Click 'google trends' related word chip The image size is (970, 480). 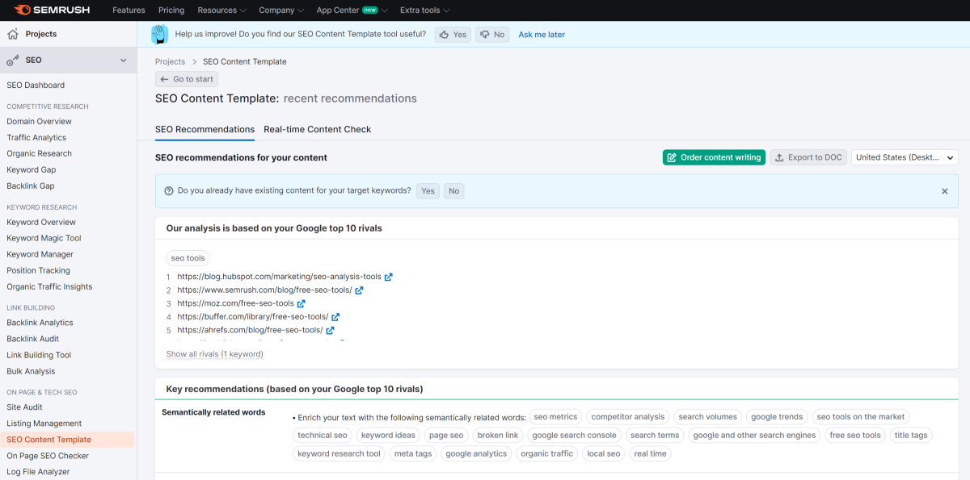(777, 417)
